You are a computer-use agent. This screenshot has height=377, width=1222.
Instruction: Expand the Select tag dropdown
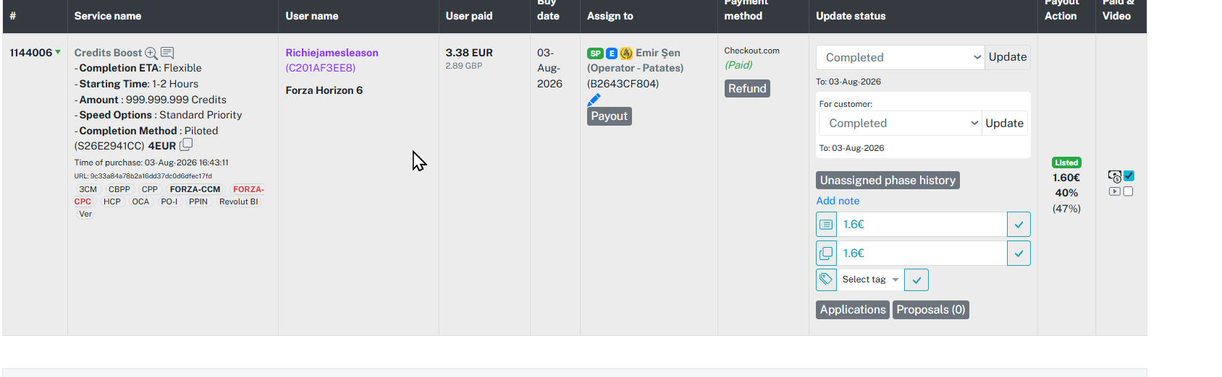coord(870,279)
